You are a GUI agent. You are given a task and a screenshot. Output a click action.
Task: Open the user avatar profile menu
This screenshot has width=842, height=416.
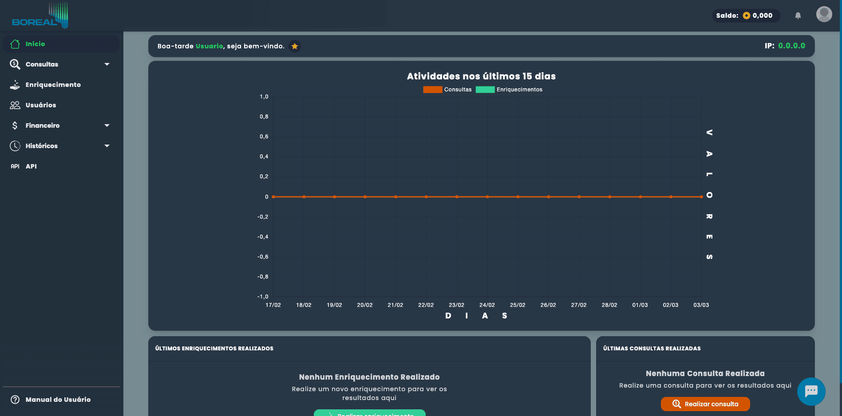pos(824,14)
